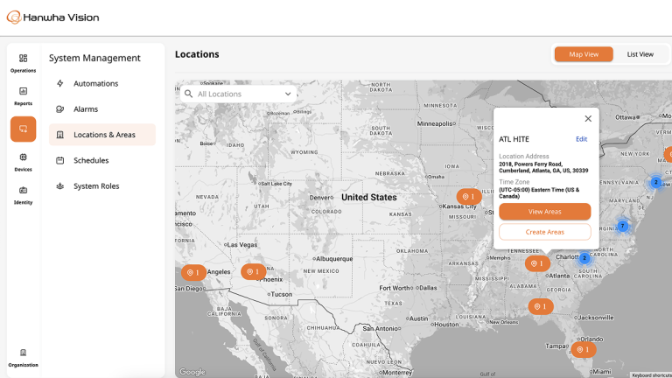The width and height of the screenshot is (672, 378).
Task: Click the Houston city label on map
Action: coord(446,325)
